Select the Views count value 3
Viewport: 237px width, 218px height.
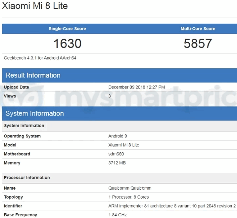pyautogui.click(x=110, y=96)
